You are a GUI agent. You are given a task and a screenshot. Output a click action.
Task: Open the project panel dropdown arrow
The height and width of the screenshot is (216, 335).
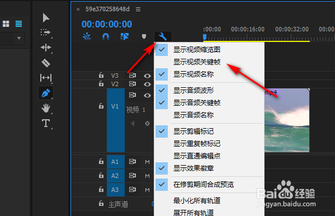19,38
